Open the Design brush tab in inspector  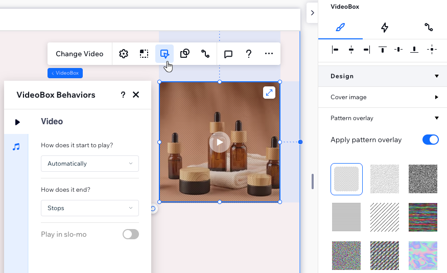(340, 28)
